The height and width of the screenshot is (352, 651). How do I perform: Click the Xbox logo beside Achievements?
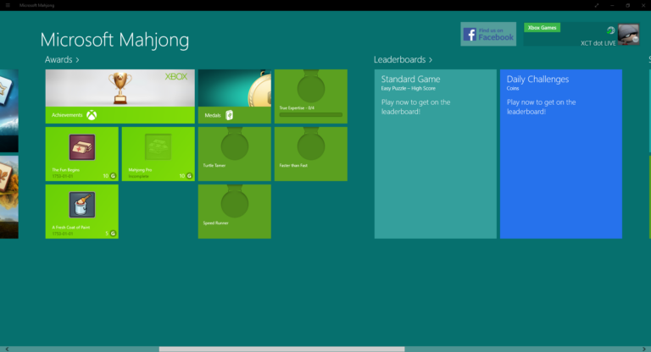tap(92, 115)
